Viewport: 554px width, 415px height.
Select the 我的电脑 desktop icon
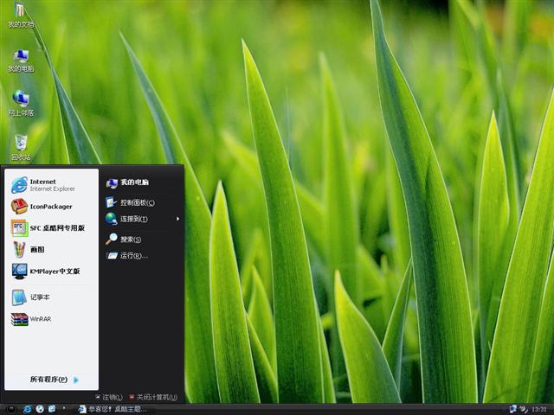click(x=21, y=61)
